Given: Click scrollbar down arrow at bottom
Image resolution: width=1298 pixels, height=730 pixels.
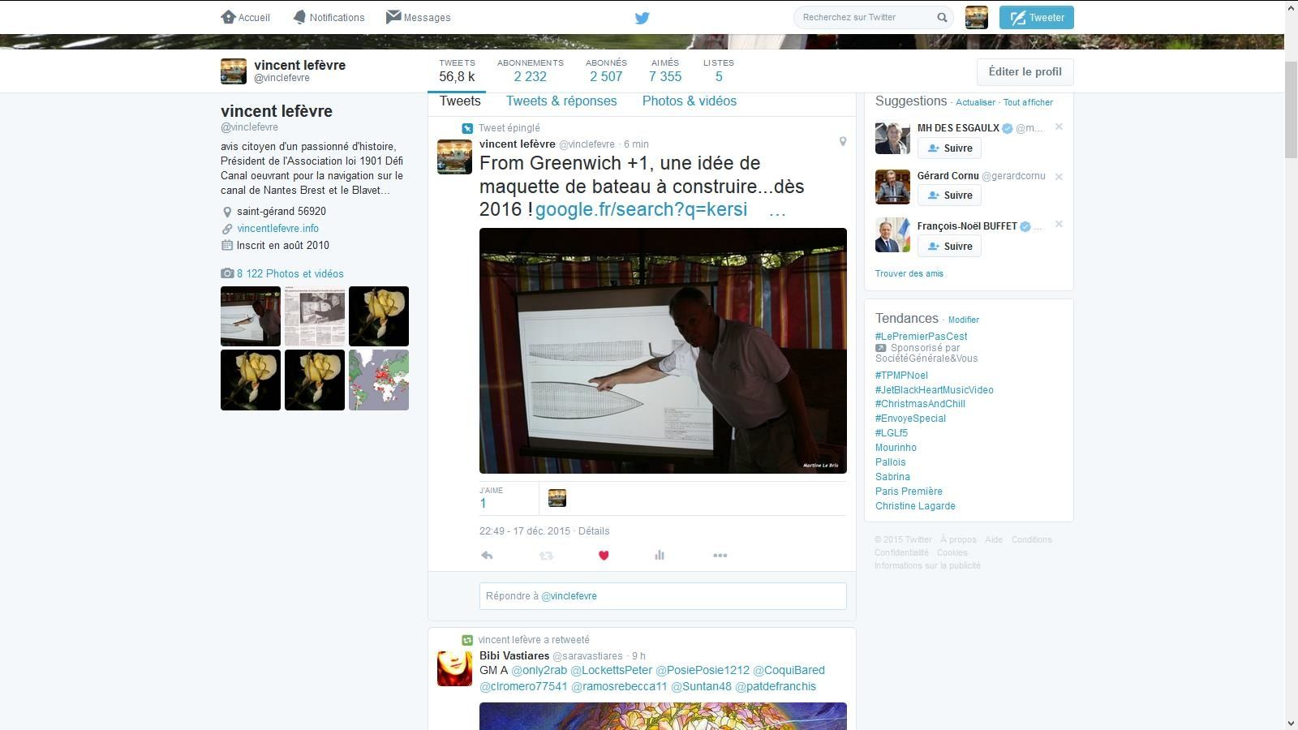Looking at the screenshot, I should click(x=1291, y=723).
